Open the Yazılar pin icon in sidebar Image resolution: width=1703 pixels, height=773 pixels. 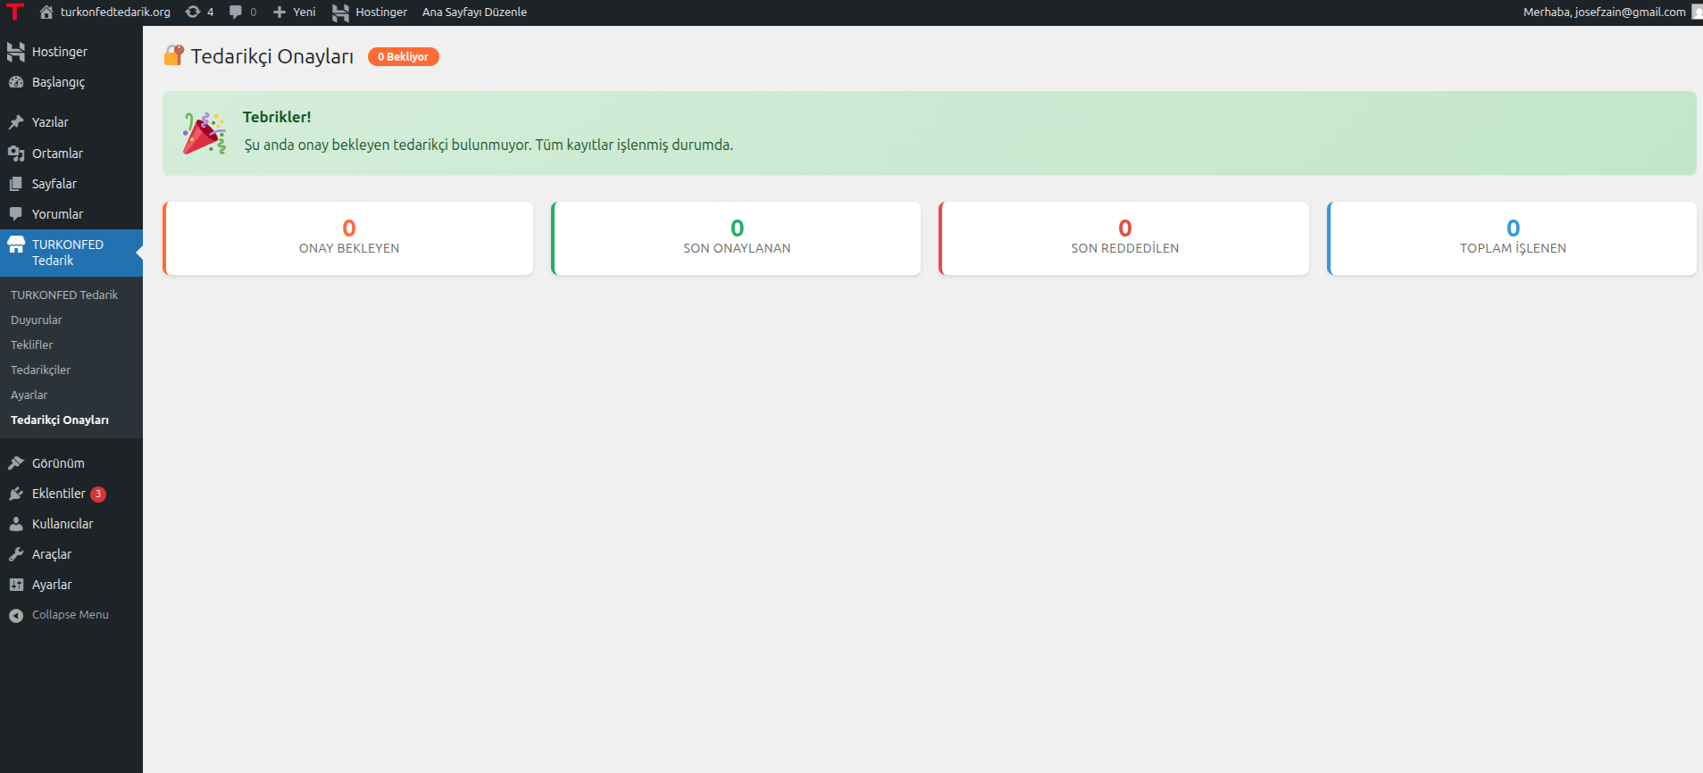click(16, 122)
